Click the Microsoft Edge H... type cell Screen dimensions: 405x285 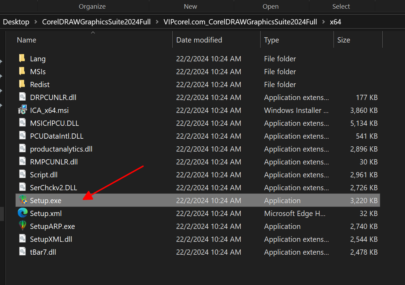pos(295,214)
